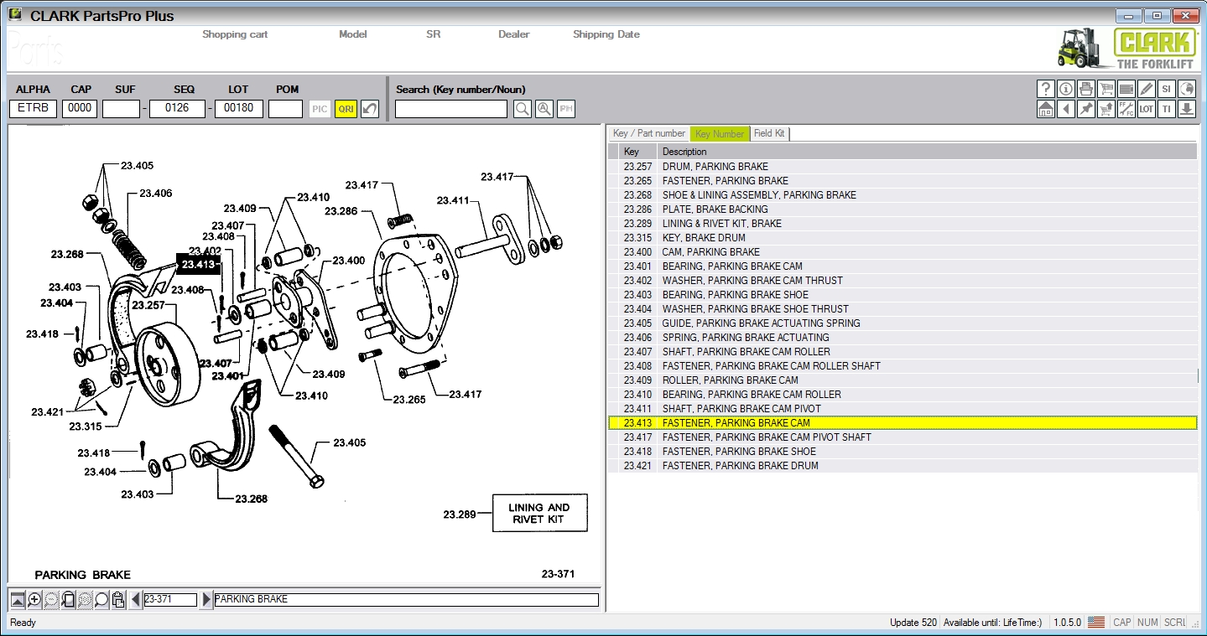Click the Search Key number/Noun field

[450, 109]
